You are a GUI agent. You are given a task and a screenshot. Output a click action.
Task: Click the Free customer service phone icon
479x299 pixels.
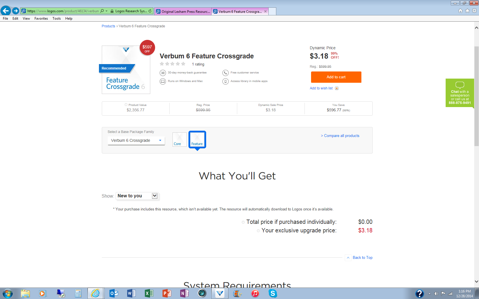(x=226, y=73)
